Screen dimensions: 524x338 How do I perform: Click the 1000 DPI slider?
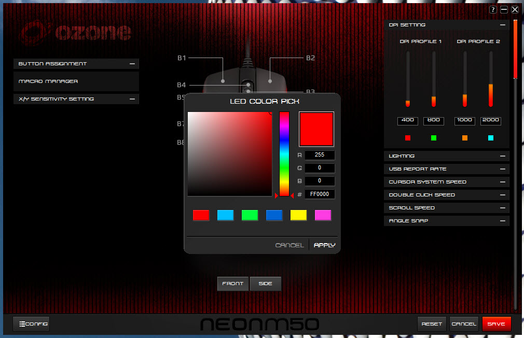[x=465, y=79]
